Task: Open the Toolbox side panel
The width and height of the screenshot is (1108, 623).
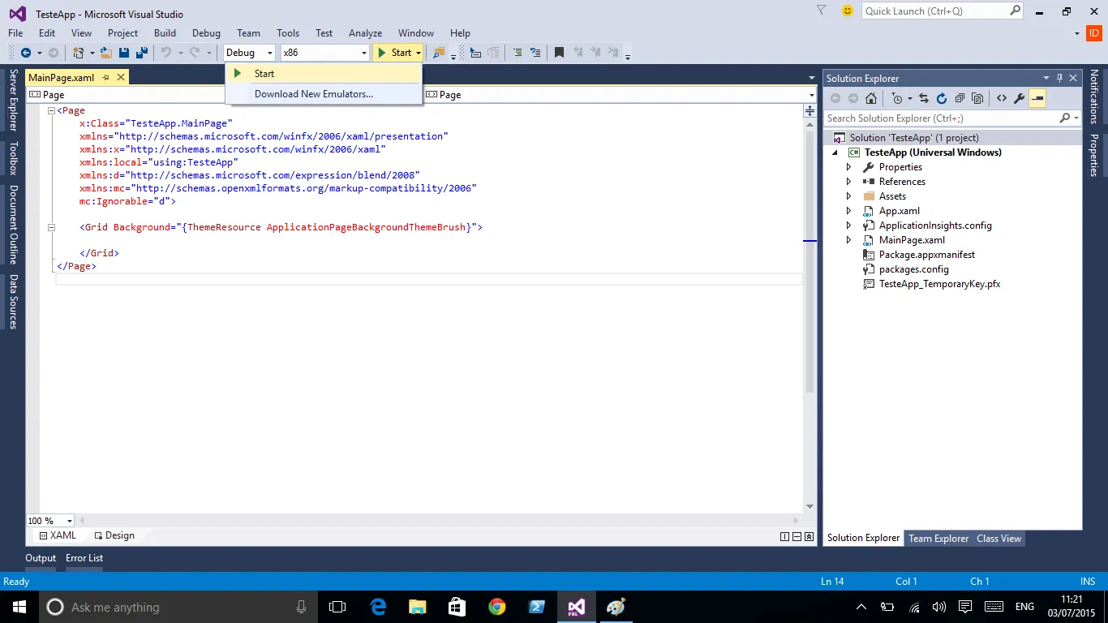Action: click(13, 158)
